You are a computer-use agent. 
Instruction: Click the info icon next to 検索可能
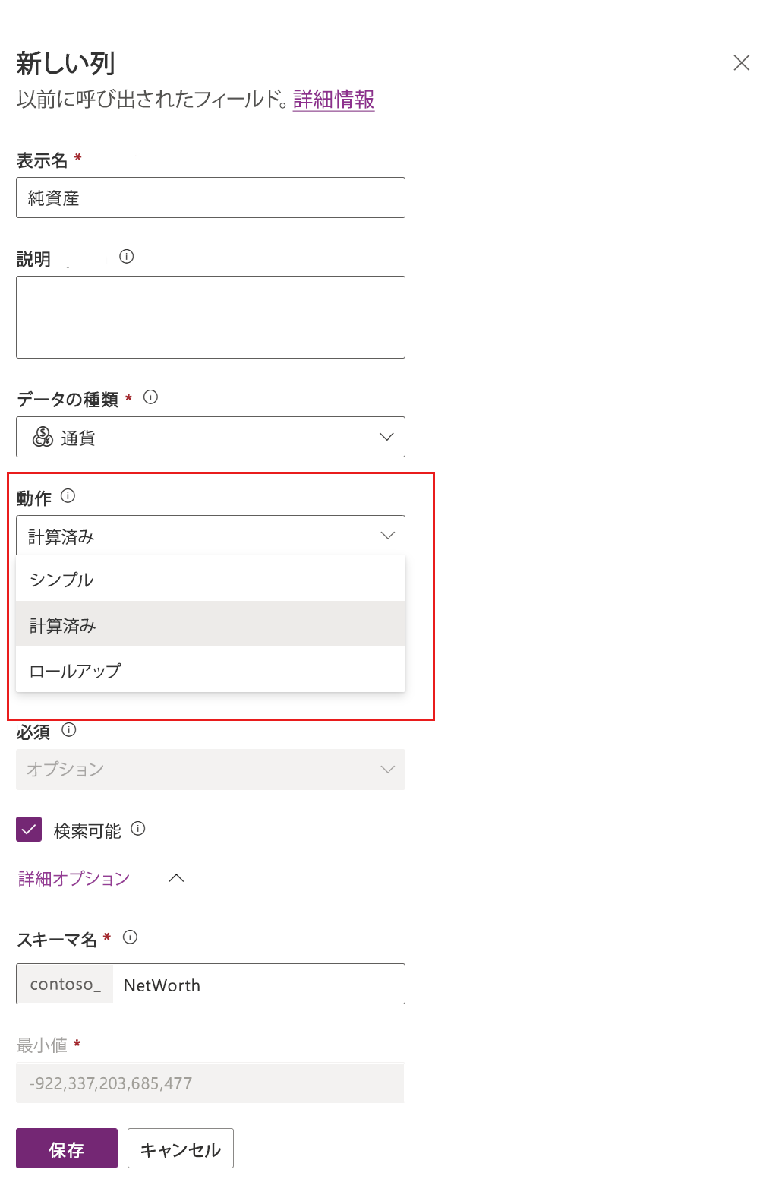point(138,830)
